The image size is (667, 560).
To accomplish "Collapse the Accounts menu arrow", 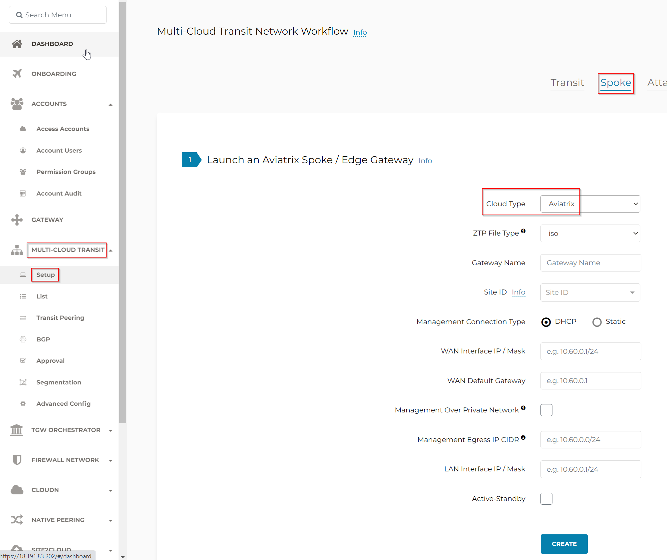I will click(111, 105).
